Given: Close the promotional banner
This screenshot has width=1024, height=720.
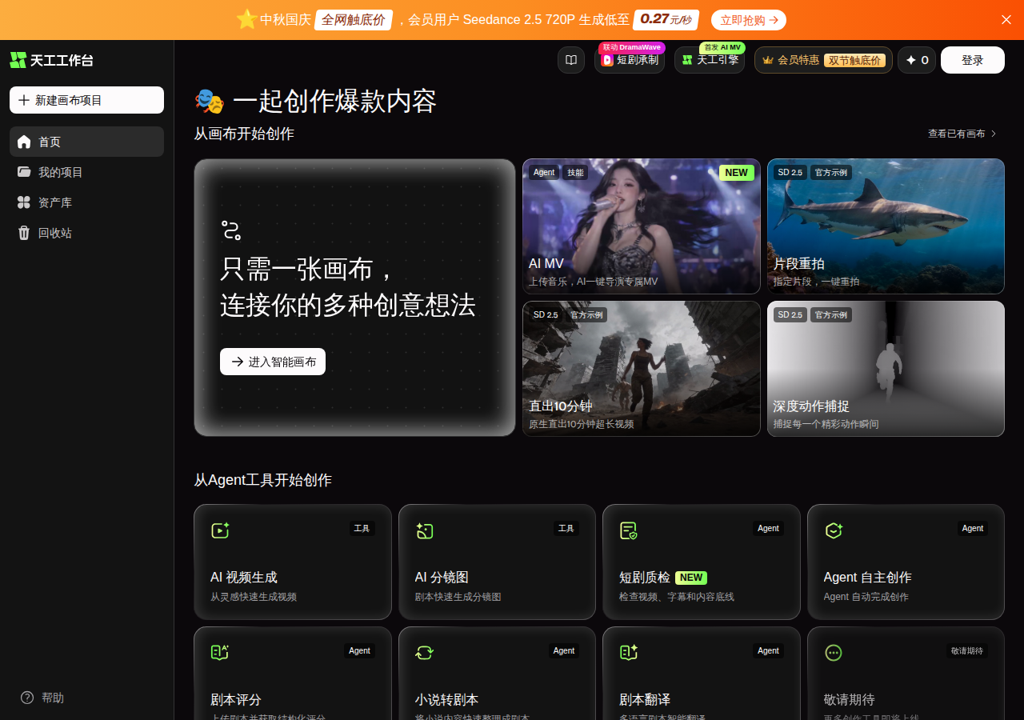Looking at the screenshot, I should (1006, 19).
